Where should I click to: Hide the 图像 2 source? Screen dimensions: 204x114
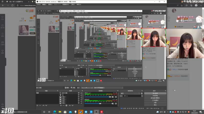79,103
